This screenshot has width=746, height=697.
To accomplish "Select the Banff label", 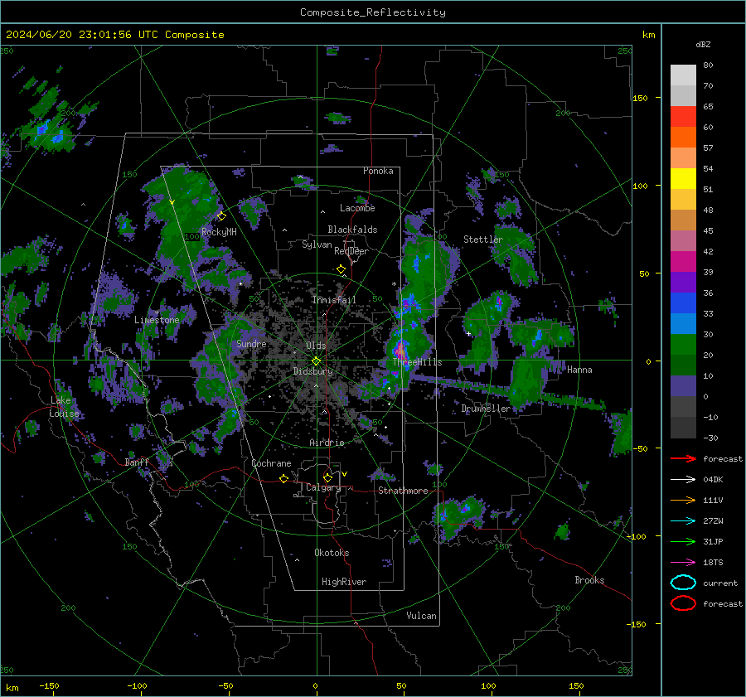I will (137, 462).
